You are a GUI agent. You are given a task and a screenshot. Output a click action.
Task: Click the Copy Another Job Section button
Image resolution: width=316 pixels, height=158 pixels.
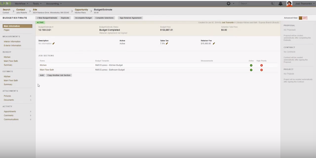coord(59,75)
